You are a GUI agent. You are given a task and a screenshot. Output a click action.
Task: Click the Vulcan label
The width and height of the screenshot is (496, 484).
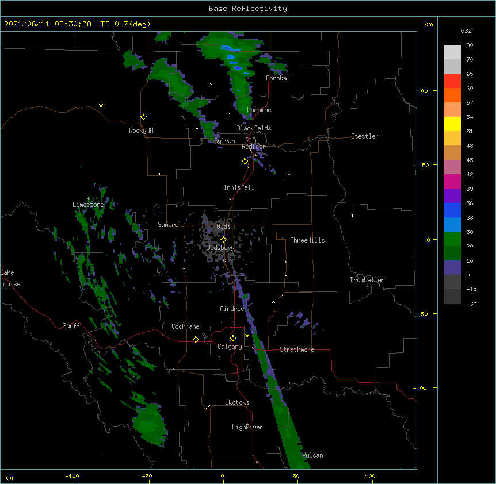(x=312, y=455)
